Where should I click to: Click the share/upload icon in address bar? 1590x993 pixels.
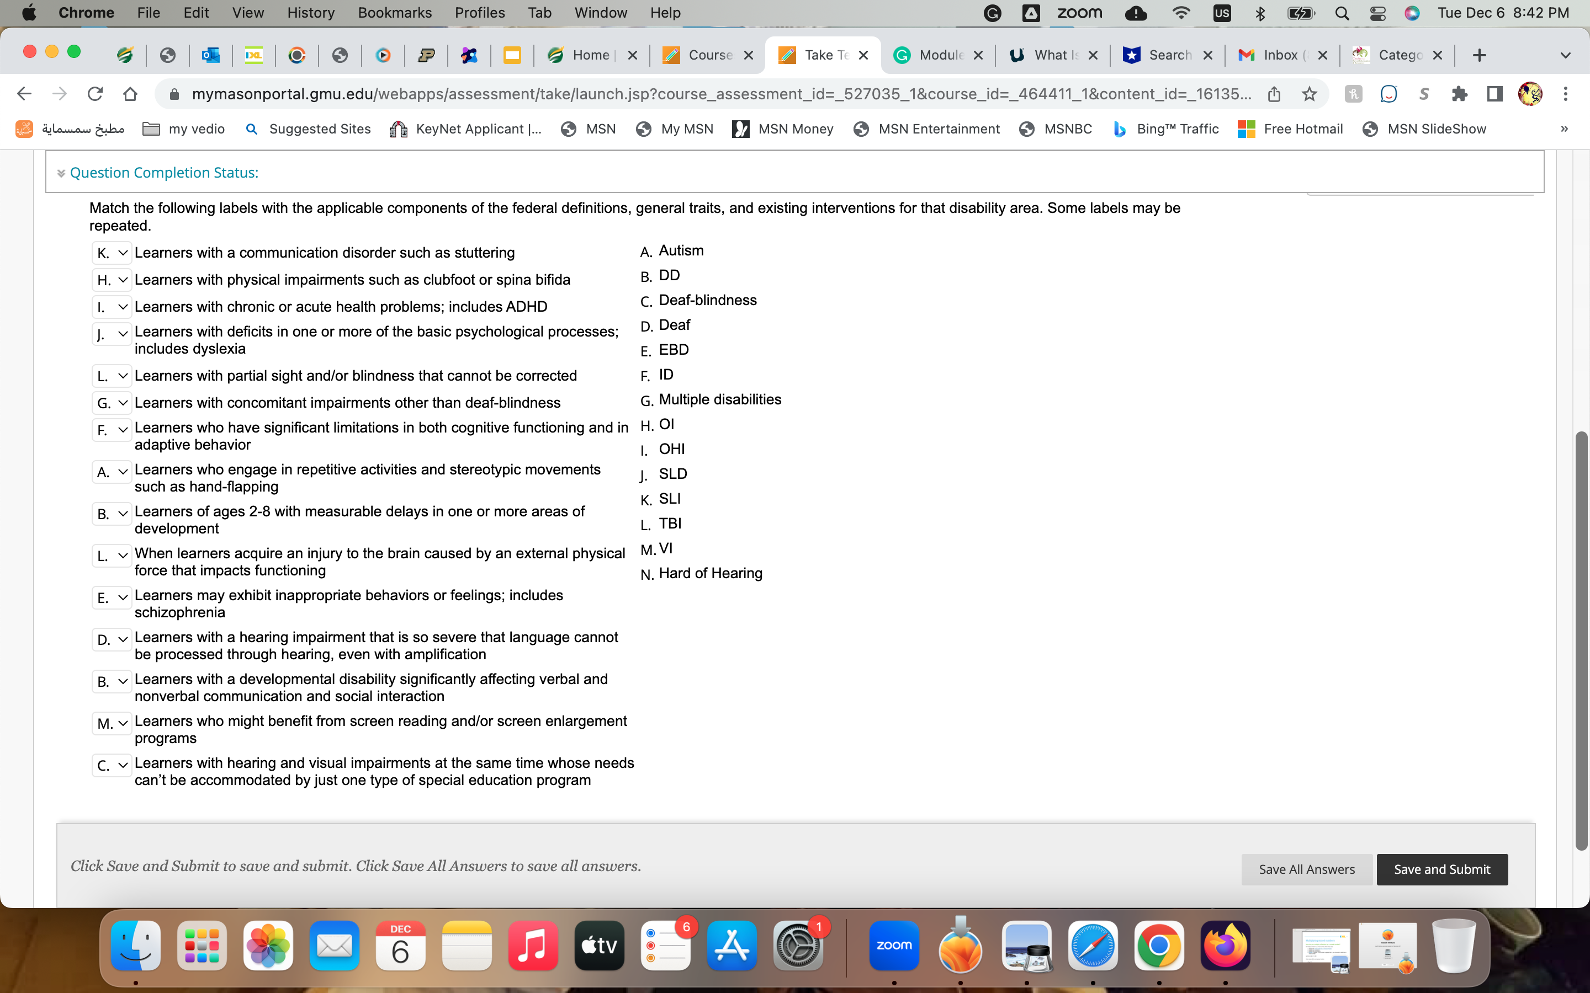(1275, 94)
